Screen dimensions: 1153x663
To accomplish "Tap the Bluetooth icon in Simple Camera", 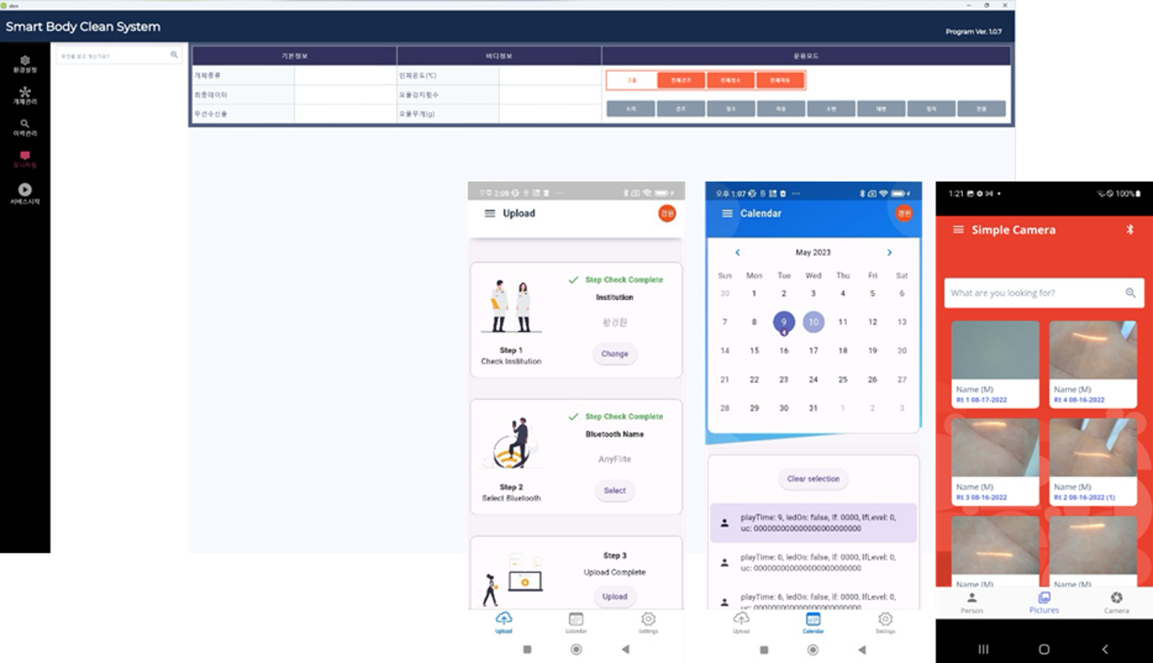I will click(1130, 230).
